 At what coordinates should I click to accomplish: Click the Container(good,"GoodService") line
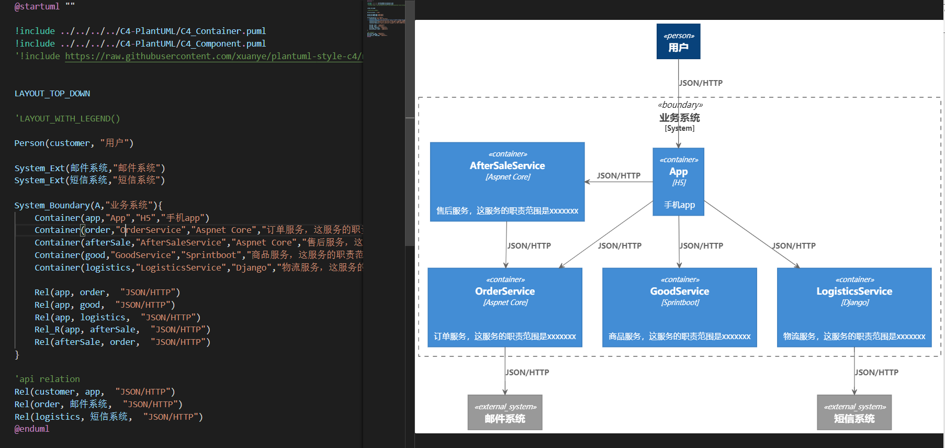(198, 255)
